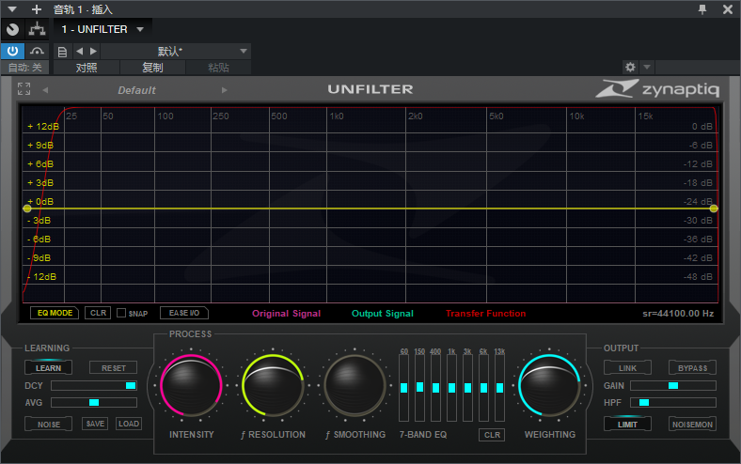Pin the plugin window
Image resolution: width=741 pixels, height=464 pixels.
pyautogui.click(x=702, y=9)
